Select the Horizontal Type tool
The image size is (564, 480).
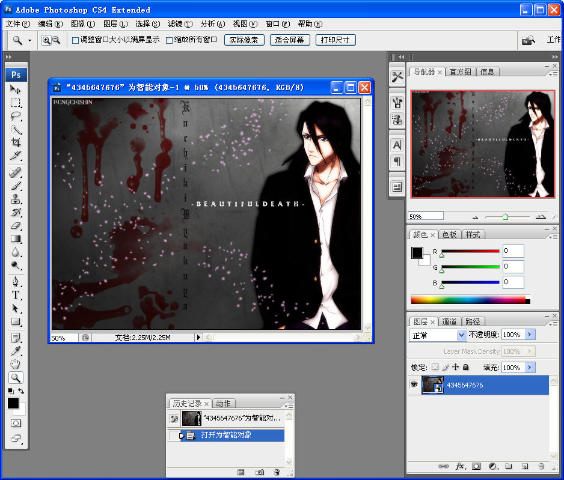coord(16,295)
